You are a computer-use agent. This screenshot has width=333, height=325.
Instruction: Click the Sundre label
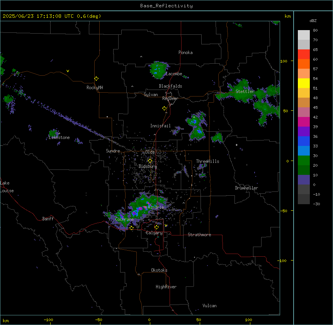113,151
